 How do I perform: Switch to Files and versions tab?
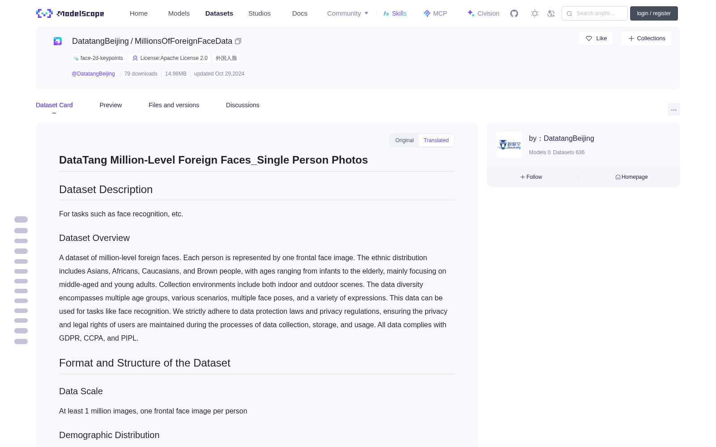tap(174, 105)
